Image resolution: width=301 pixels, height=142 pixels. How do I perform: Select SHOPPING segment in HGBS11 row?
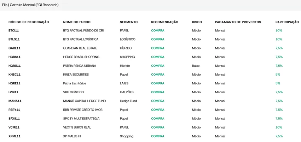(x=127, y=57)
